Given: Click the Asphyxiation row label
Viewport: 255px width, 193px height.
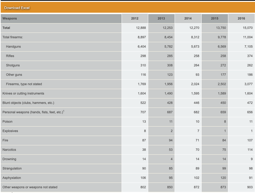Looking at the screenshot, I should [12, 178].
